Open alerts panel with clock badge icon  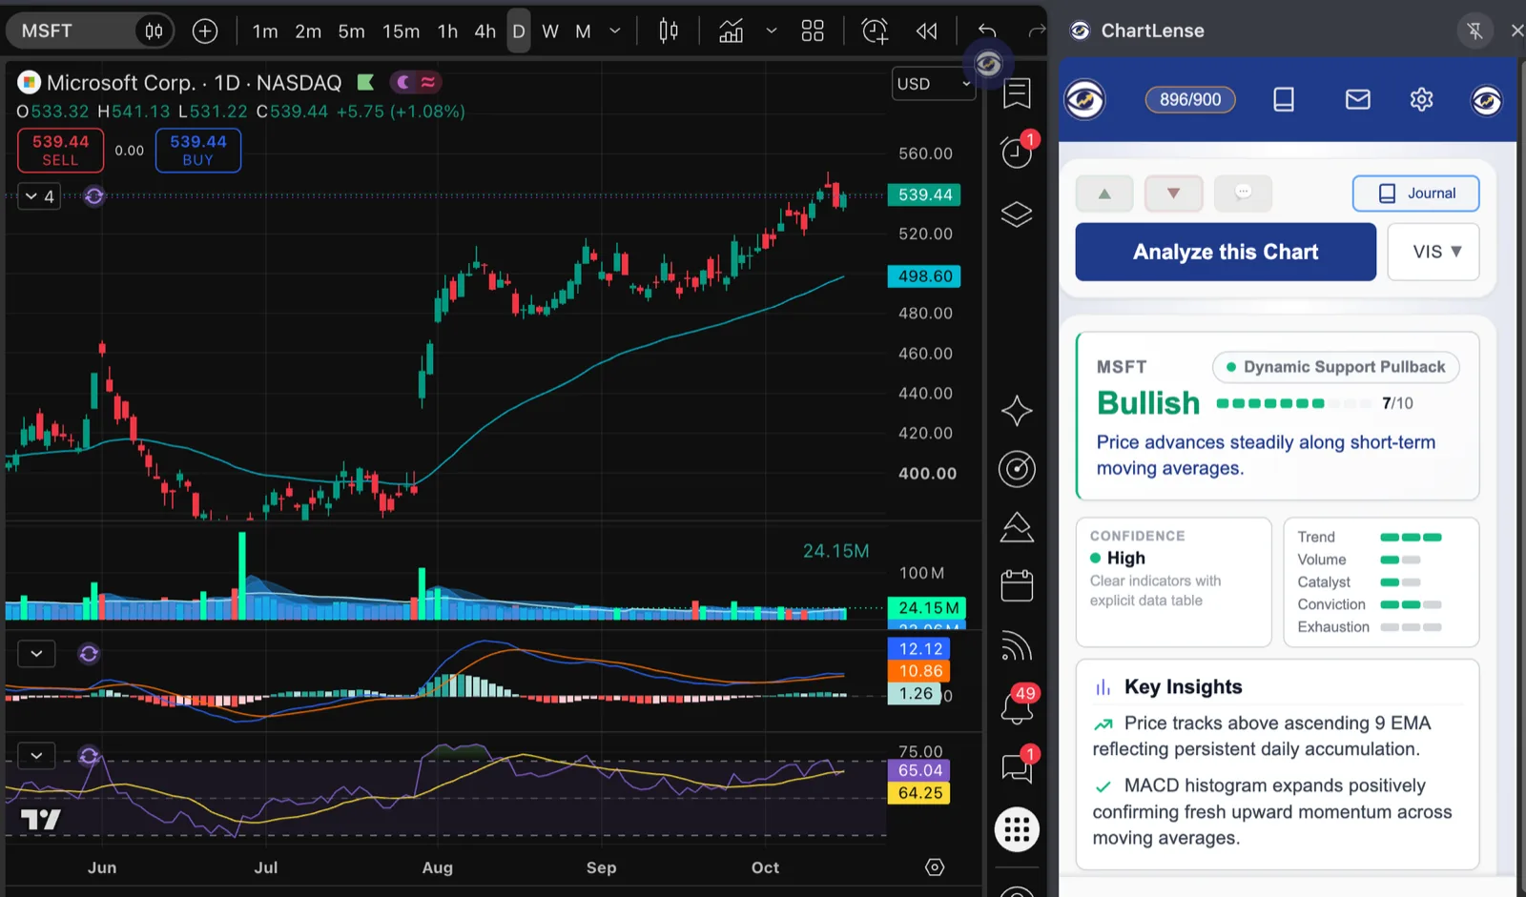click(1017, 151)
